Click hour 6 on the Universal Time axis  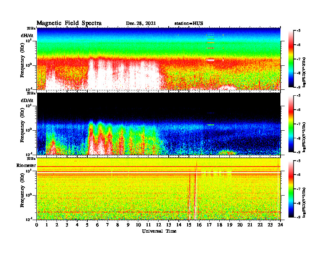[x=97, y=225]
